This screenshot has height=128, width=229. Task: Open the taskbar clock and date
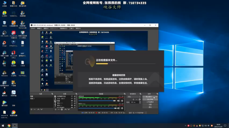pos(218,126)
